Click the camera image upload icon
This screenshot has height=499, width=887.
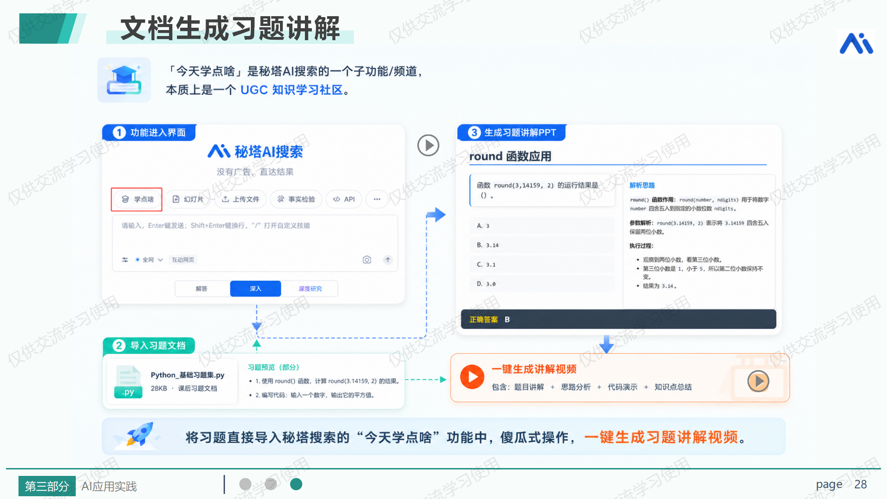click(367, 260)
